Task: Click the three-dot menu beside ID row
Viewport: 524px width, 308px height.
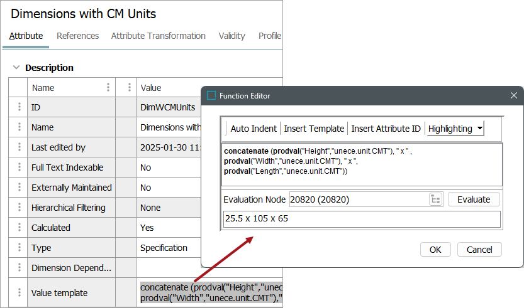Action: [18, 107]
